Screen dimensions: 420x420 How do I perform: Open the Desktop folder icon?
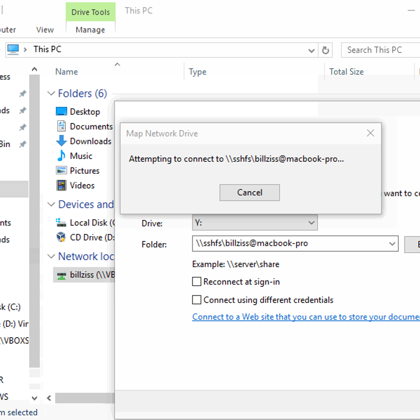(x=61, y=111)
